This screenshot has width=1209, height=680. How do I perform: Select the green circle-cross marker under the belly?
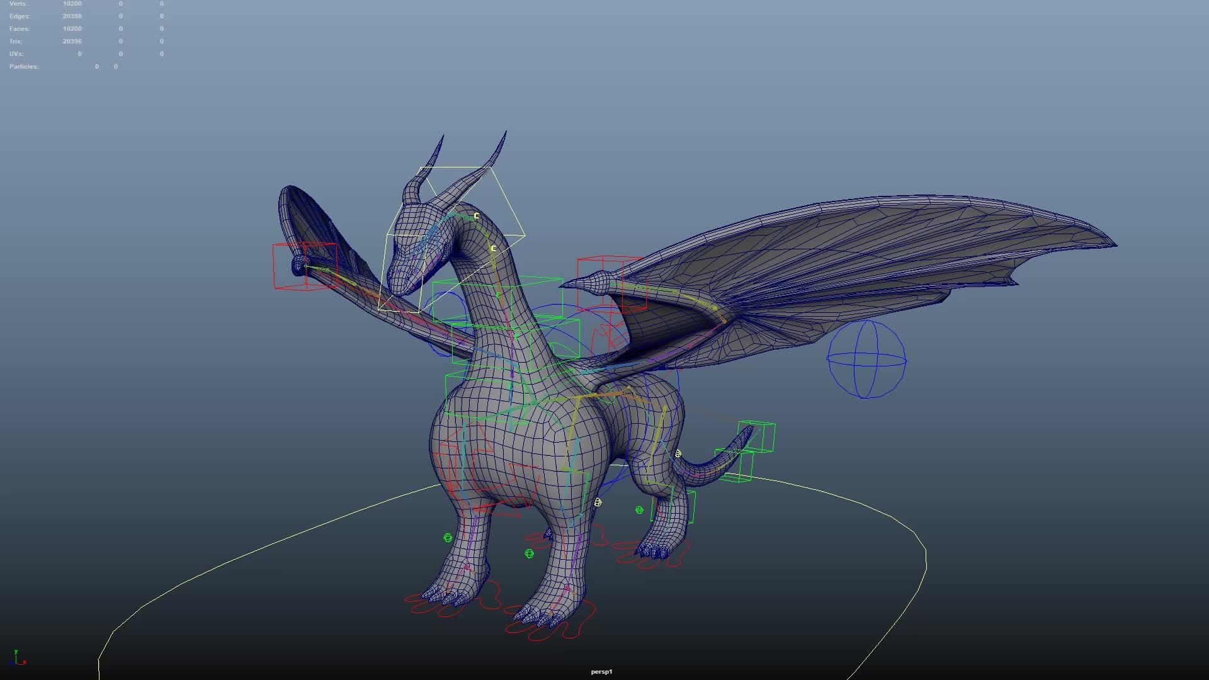(530, 553)
